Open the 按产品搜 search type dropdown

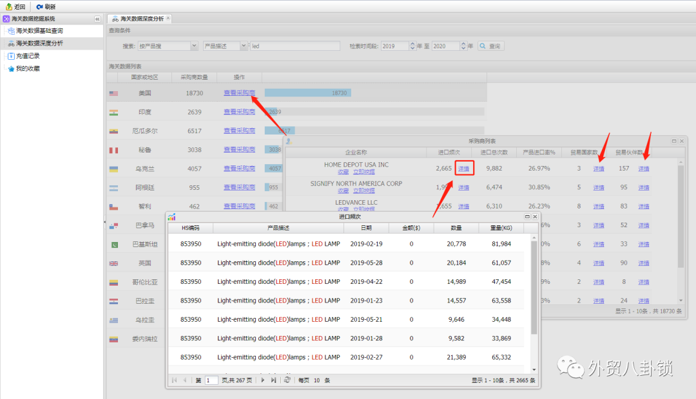pyautogui.click(x=194, y=46)
